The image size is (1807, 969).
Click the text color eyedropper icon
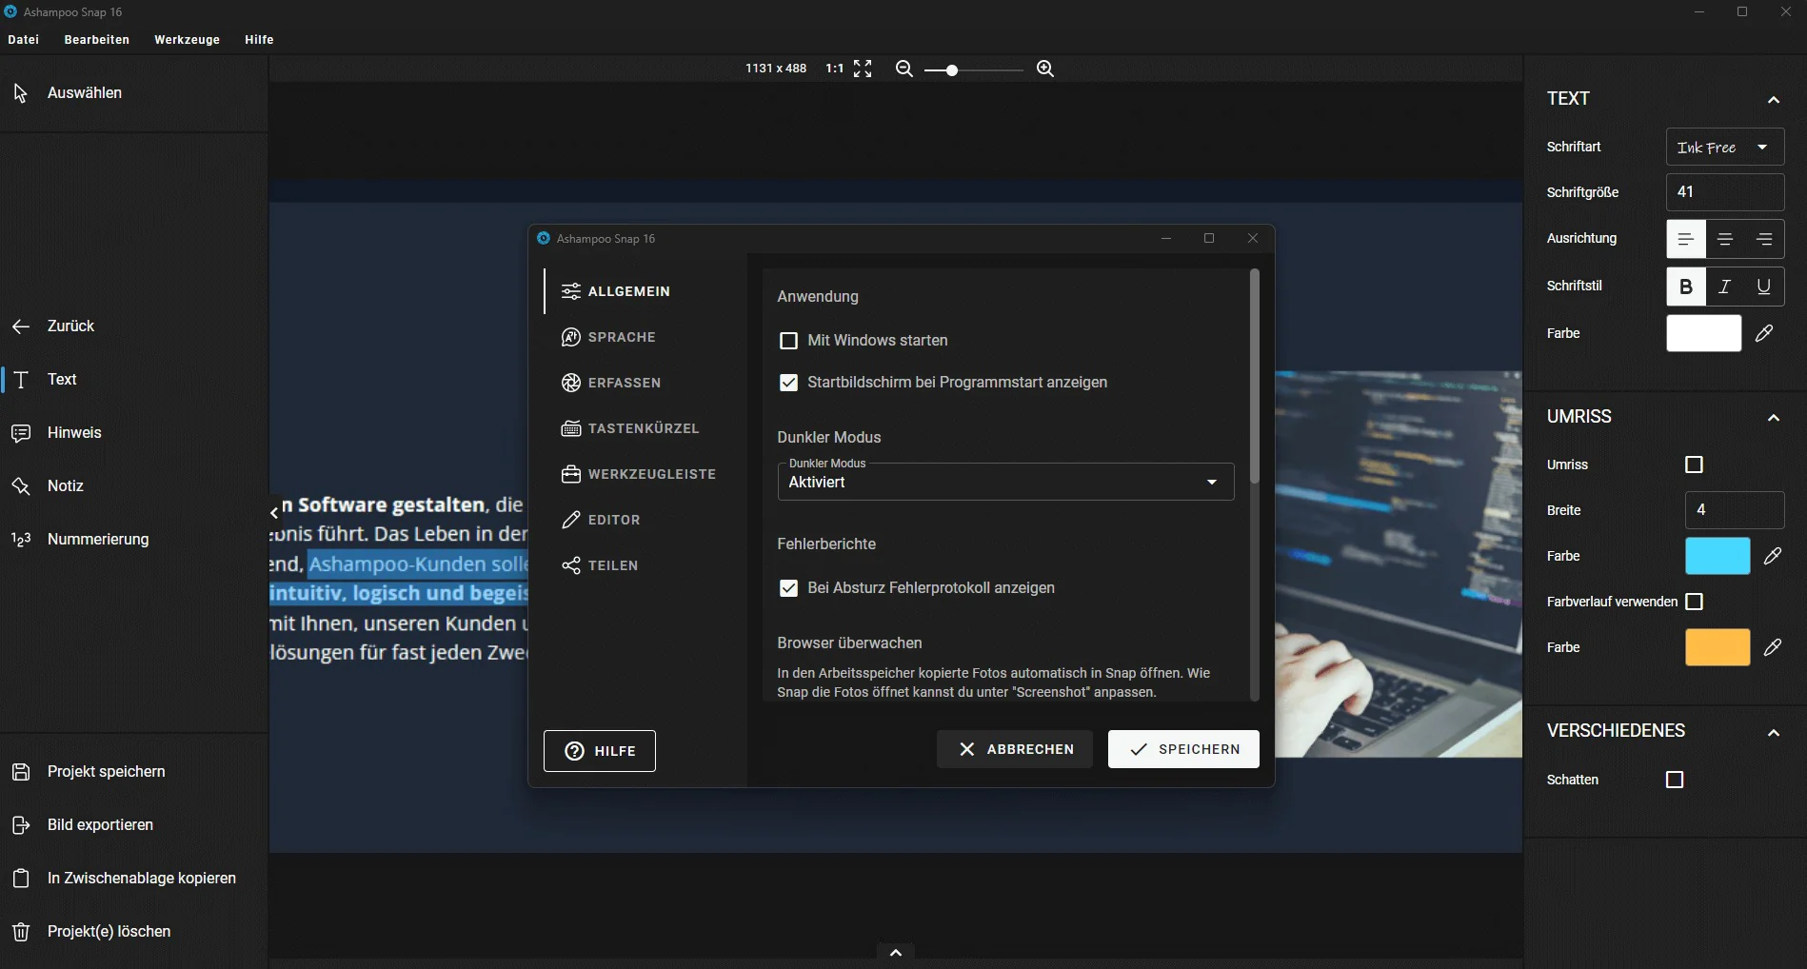[x=1764, y=333]
